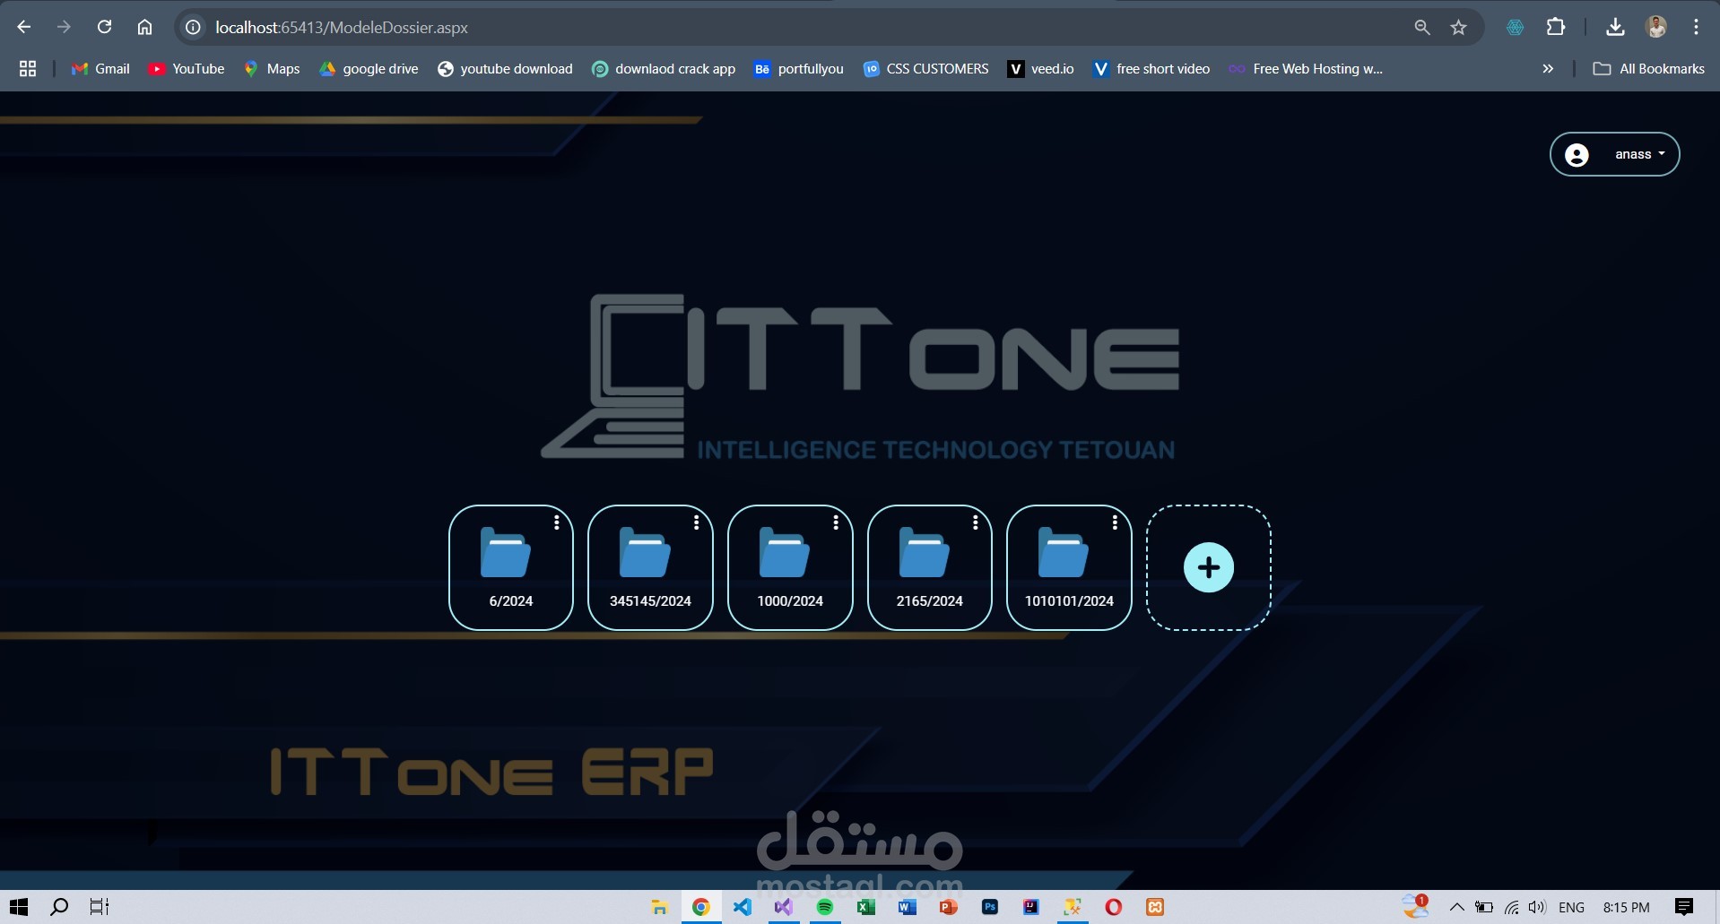Open the Extensions puzzle menu
The width and height of the screenshot is (1720, 924).
(x=1556, y=27)
